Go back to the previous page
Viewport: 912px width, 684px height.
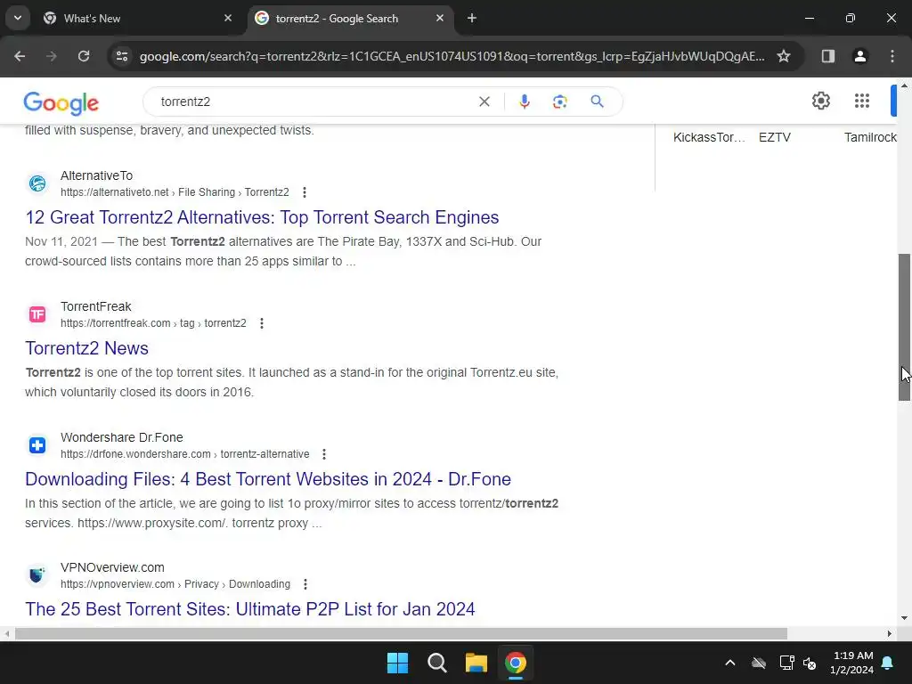pos(20,56)
